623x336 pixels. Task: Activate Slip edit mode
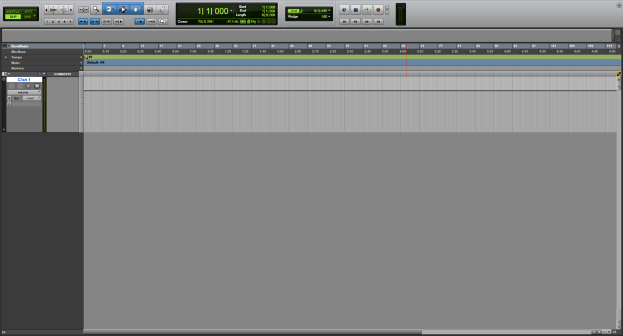pyautogui.click(x=13, y=16)
